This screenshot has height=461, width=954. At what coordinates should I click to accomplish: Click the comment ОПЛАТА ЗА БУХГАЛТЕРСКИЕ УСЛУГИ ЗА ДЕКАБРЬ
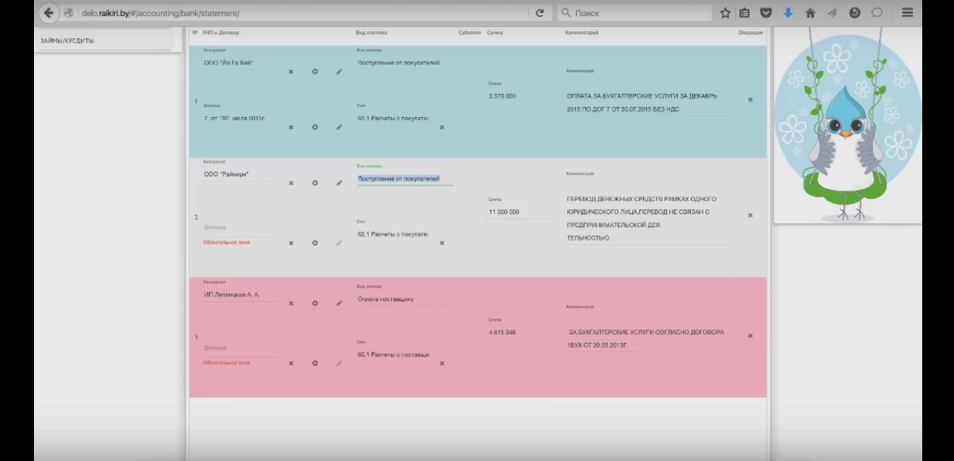(648, 103)
